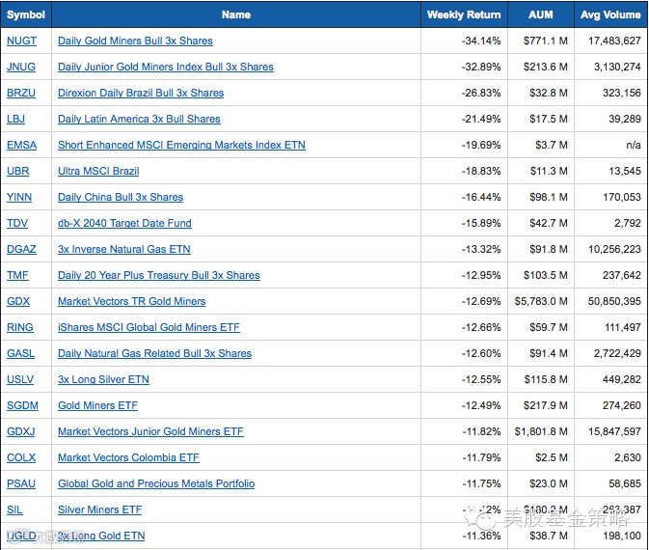
Task: Open the PSAU symbol link
Action: [x=21, y=484]
